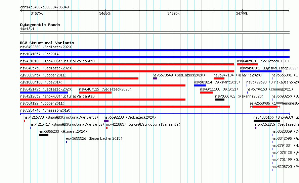Screen dimensions: 299x183
Task: Open the nsv4228837 gnomADStructuralVariants label
Action: pos(143,124)
